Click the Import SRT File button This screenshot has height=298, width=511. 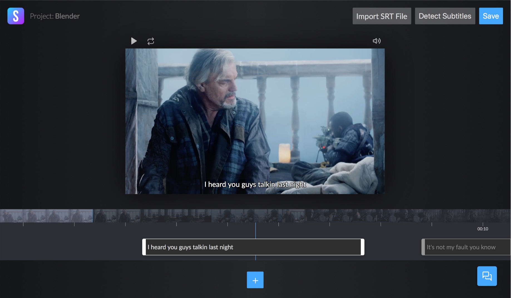point(382,16)
